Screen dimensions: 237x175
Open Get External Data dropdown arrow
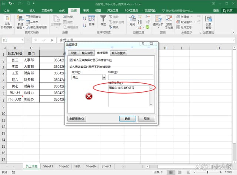[13, 27]
